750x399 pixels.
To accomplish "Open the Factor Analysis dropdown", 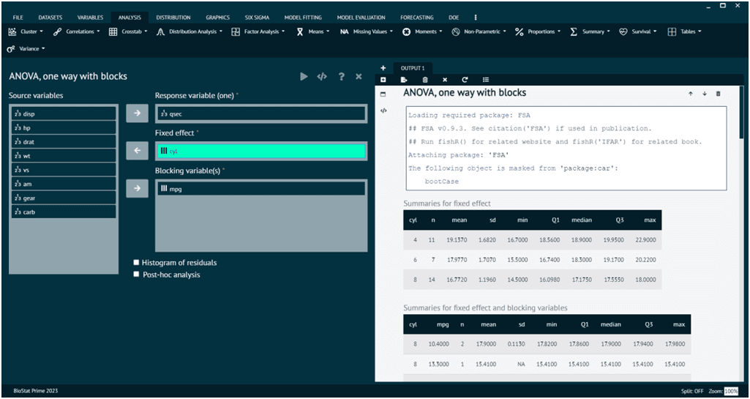I will pyautogui.click(x=260, y=31).
